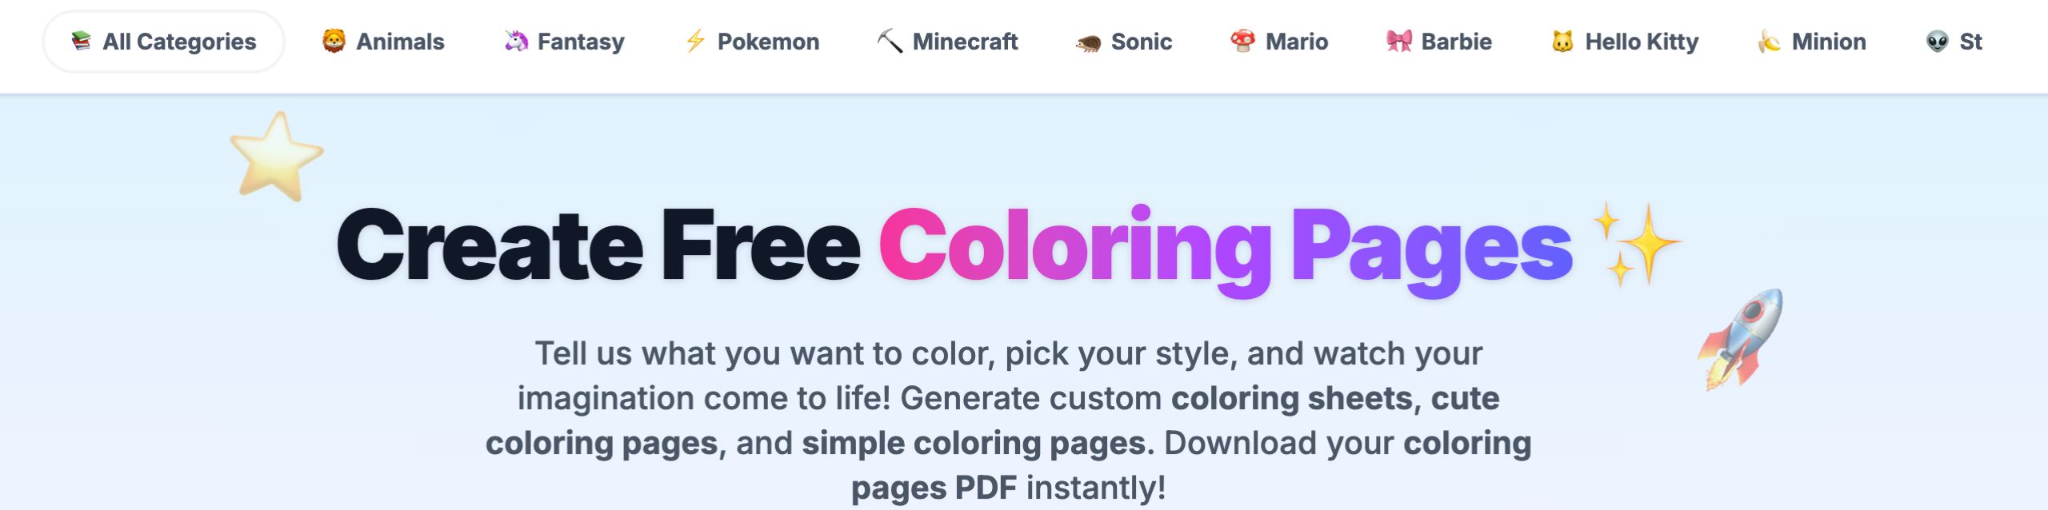Image resolution: width=2048 pixels, height=510 pixels.
Task: Click the black Create Free heading text
Action: point(598,246)
